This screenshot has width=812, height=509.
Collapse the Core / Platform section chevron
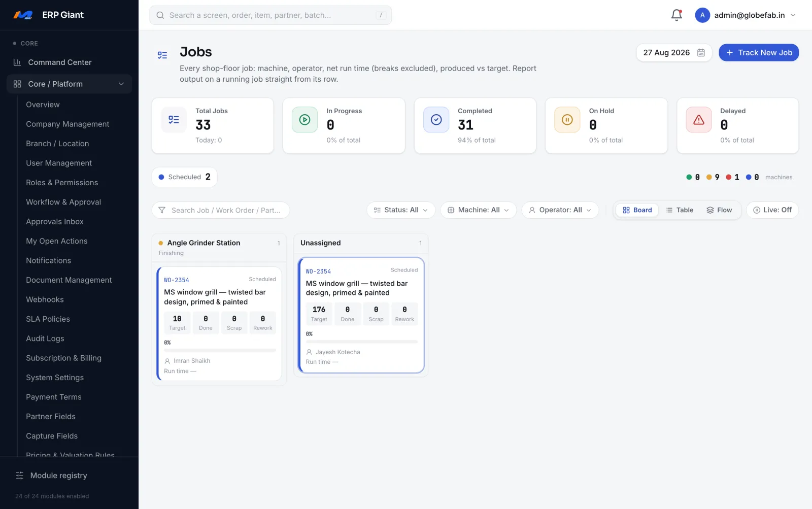coord(121,84)
